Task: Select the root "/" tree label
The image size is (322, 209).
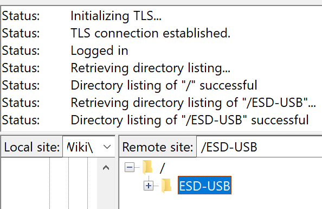Action: [x=162, y=168]
